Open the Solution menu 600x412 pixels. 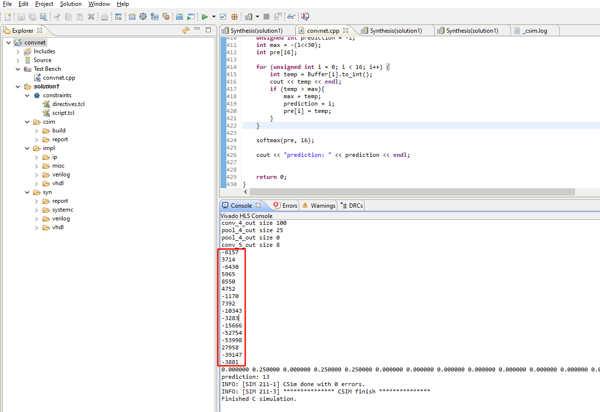click(x=71, y=4)
